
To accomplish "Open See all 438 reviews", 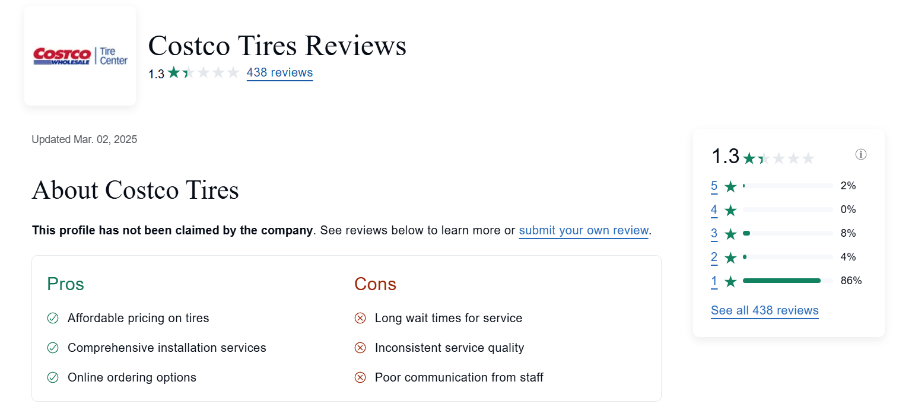I will pos(764,310).
